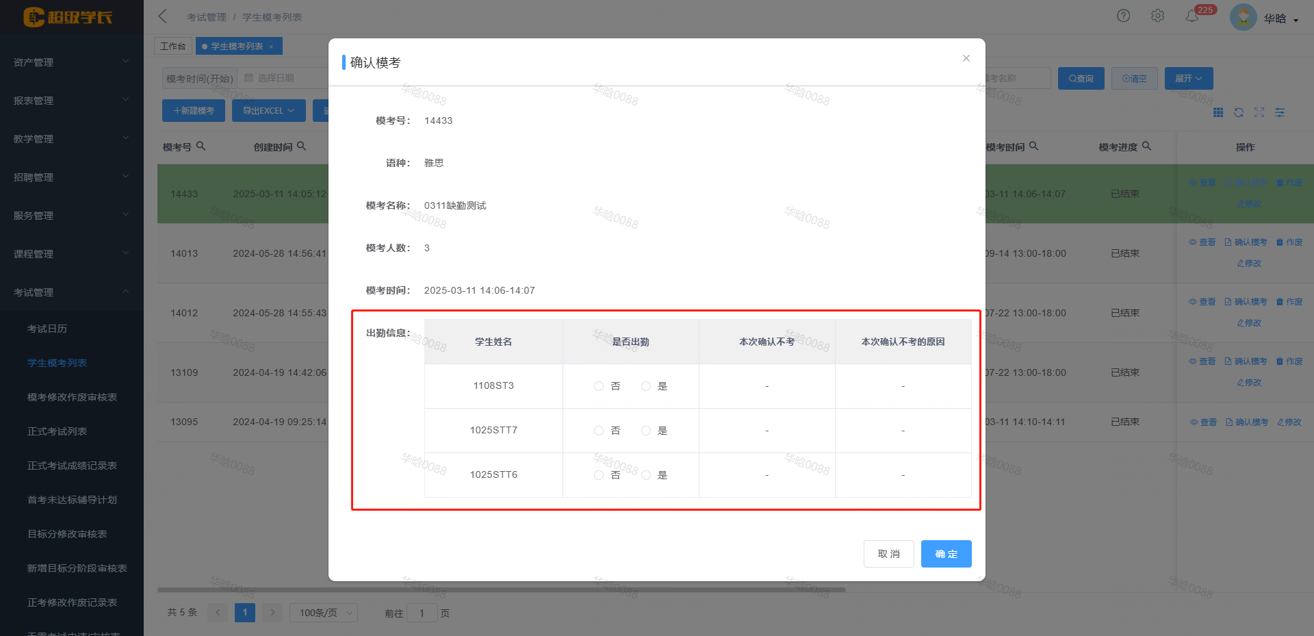This screenshot has width=1314, height=636.
Task: Click the 前往 page number input field
Action: pos(422,613)
